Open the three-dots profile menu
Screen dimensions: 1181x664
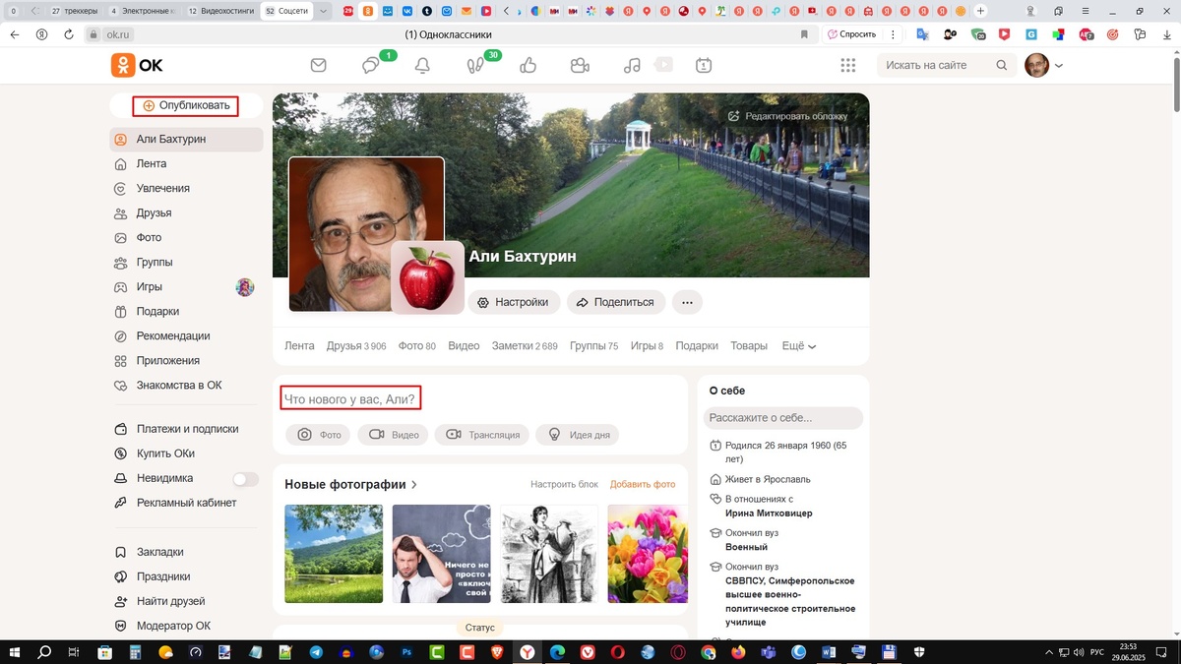click(687, 303)
